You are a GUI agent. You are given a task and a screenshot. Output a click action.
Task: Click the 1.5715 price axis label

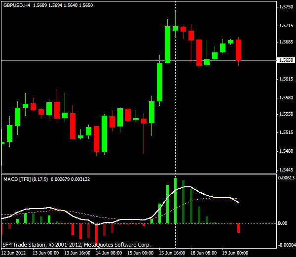click(x=286, y=26)
